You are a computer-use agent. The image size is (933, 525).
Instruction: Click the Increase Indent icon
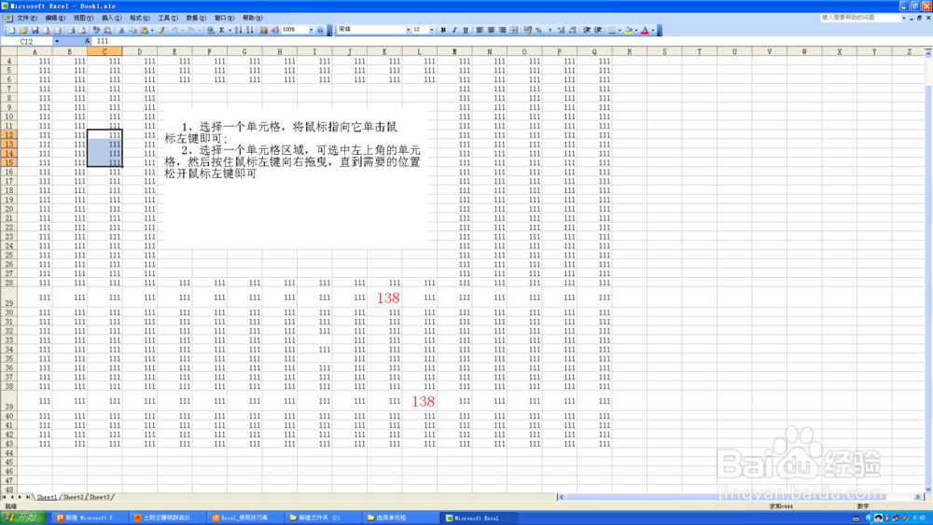pyautogui.click(x=598, y=30)
